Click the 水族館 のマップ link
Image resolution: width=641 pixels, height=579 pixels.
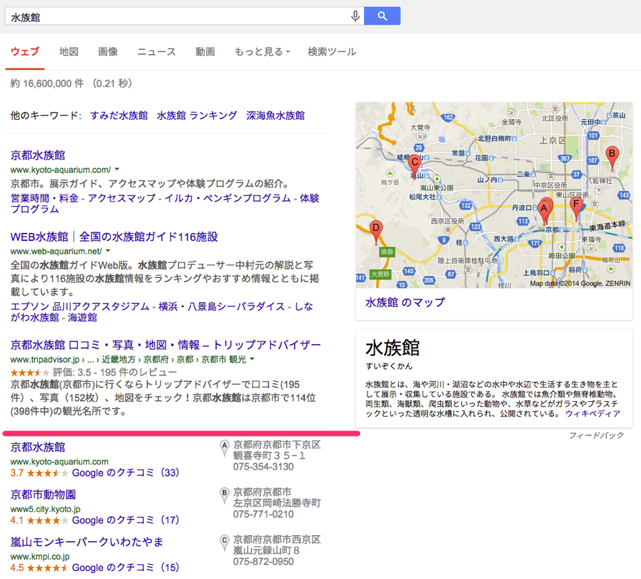pos(405,303)
